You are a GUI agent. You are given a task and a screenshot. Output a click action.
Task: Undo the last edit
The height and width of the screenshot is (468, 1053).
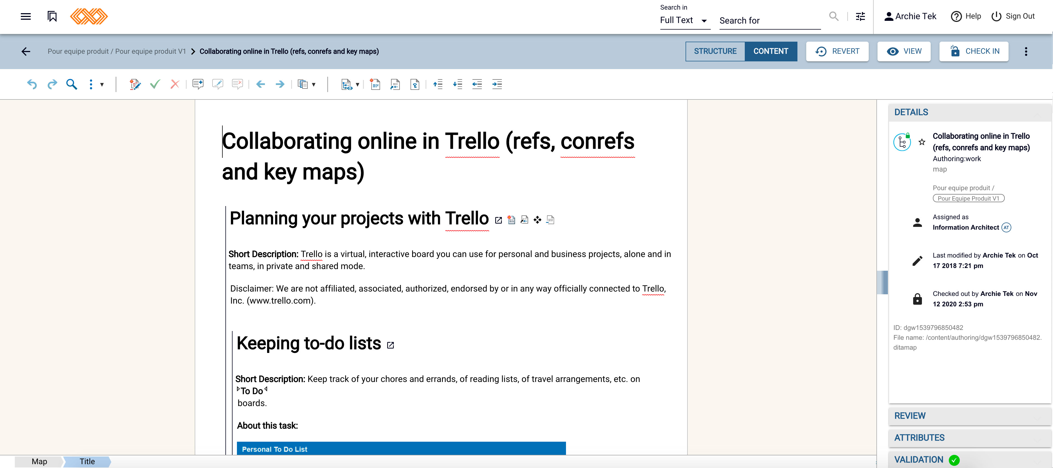[x=32, y=85]
